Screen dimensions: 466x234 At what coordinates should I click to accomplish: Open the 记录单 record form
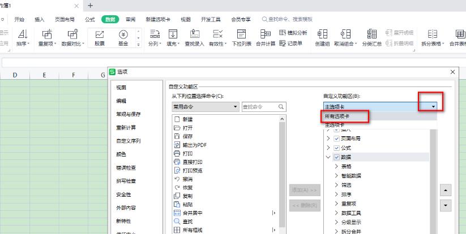(x=290, y=44)
